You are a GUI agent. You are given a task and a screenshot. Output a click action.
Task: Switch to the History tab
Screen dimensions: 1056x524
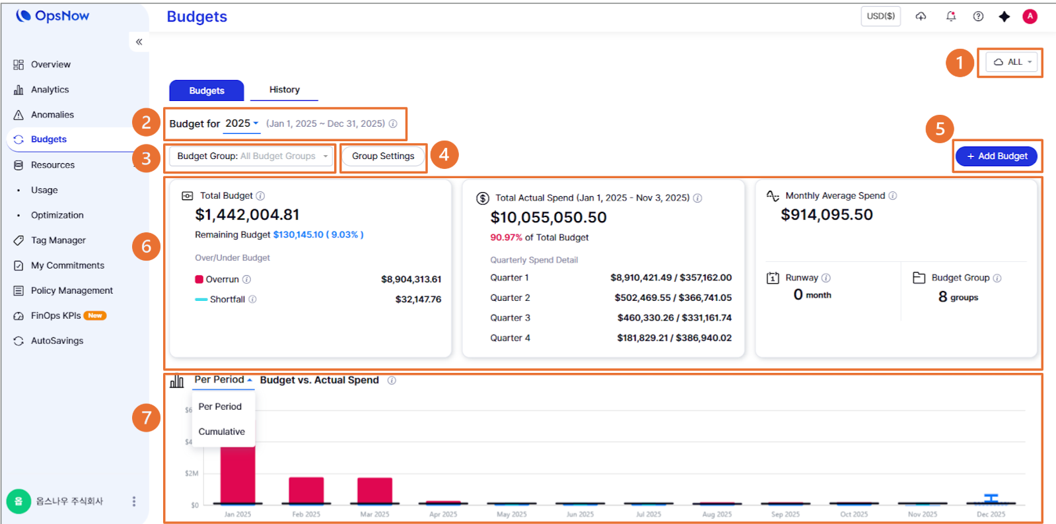[284, 90]
